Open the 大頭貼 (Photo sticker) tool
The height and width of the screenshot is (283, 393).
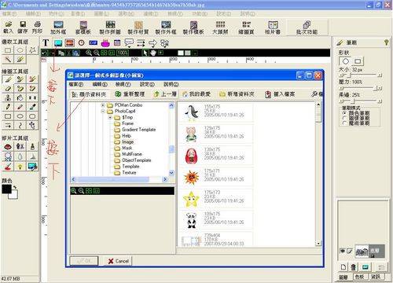(220, 28)
